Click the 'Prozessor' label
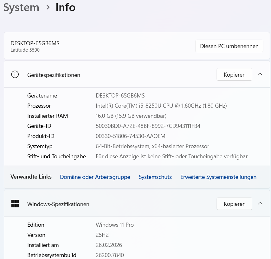This screenshot has height=259, width=271. [39, 106]
